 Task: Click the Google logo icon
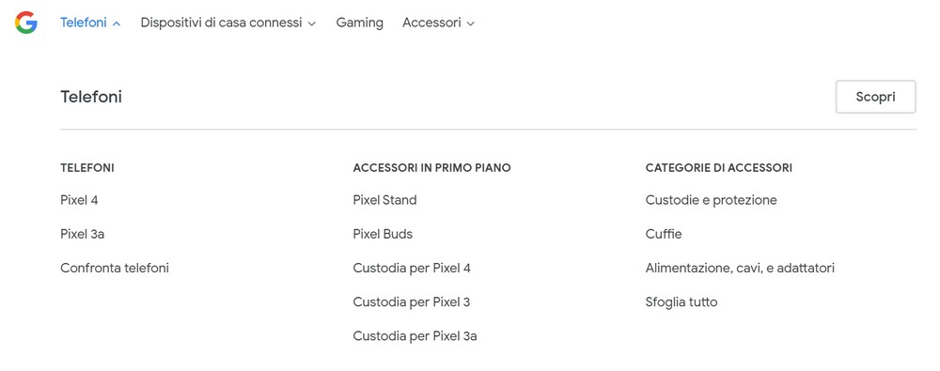[26, 23]
